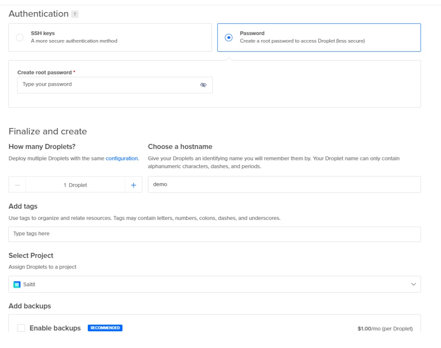Image resolution: width=441 pixels, height=348 pixels.
Task: Click the Password less secure description text
Action: pos(302,41)
